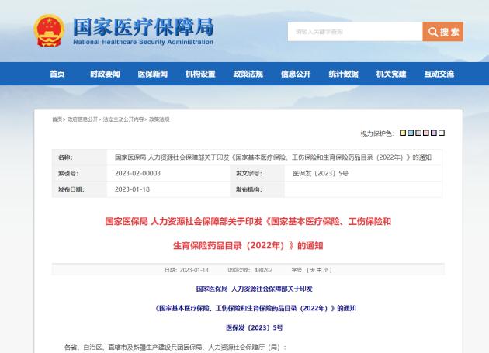Go to 政府信息公开 in the breadcrumb
This screenshot has width=489, height=353.
click(82, 119)
